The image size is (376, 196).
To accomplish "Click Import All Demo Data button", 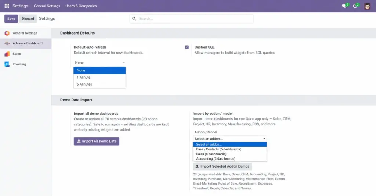I will (x=97, y=141).
